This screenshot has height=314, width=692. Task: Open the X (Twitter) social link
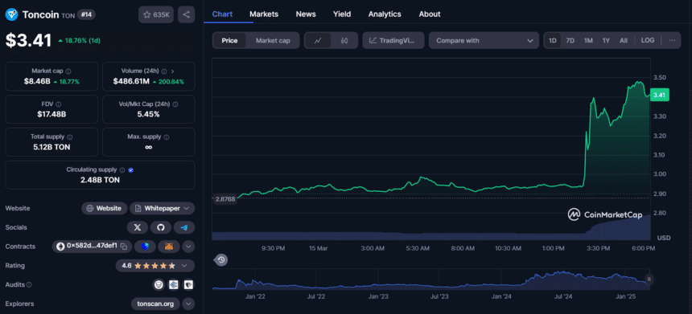(x=138, y=228)
